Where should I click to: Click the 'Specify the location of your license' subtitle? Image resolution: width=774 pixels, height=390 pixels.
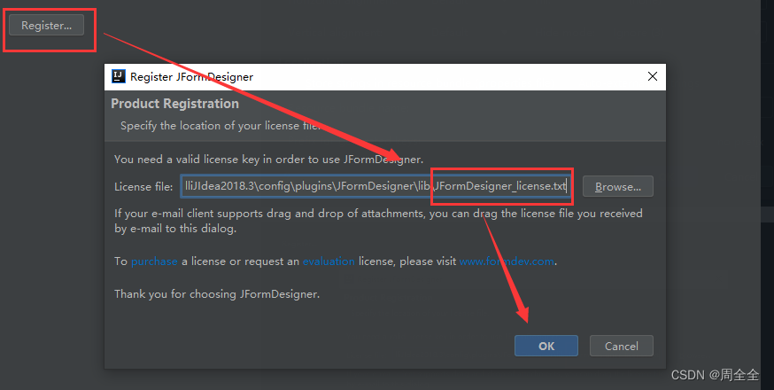221,126
